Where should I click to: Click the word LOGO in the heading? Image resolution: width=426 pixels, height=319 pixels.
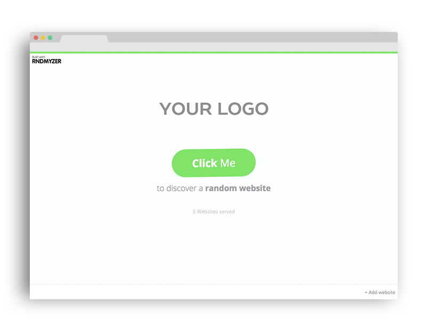point(243,108)
